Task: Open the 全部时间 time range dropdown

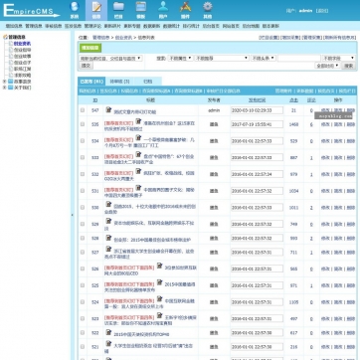Action: click(x=327, y=66)
